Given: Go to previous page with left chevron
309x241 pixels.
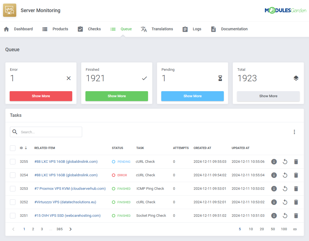Looking at the screenshot, I should tap(13, 229).
